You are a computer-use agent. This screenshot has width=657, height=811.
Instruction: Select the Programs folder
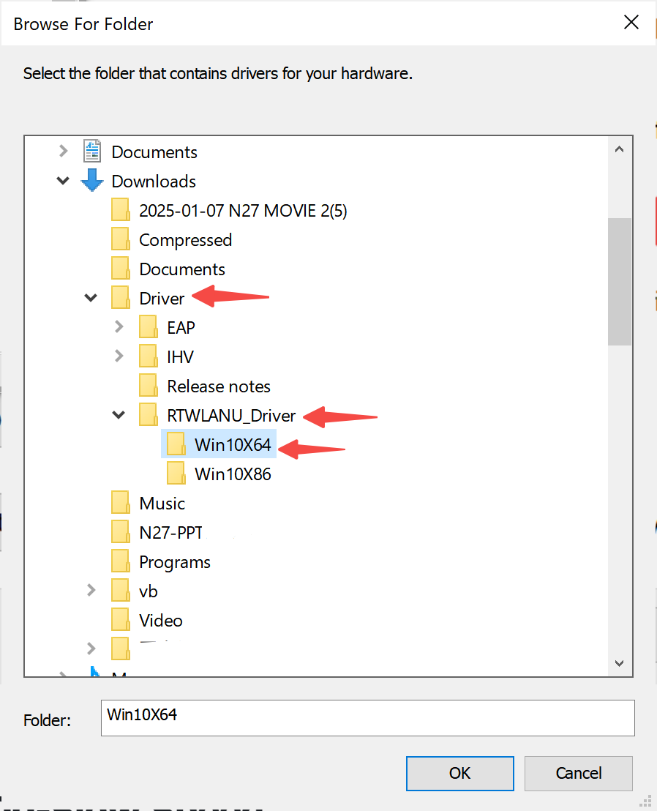click(175, 561)
